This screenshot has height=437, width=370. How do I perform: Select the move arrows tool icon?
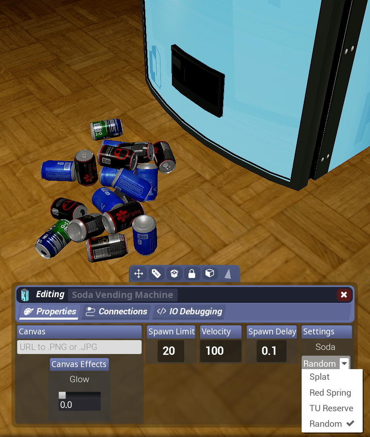coord(139,273)
